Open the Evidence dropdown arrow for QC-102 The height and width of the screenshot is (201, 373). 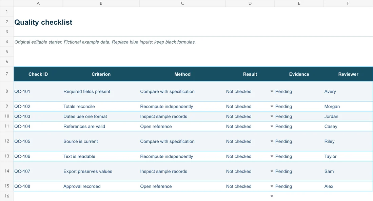(272, 107)
